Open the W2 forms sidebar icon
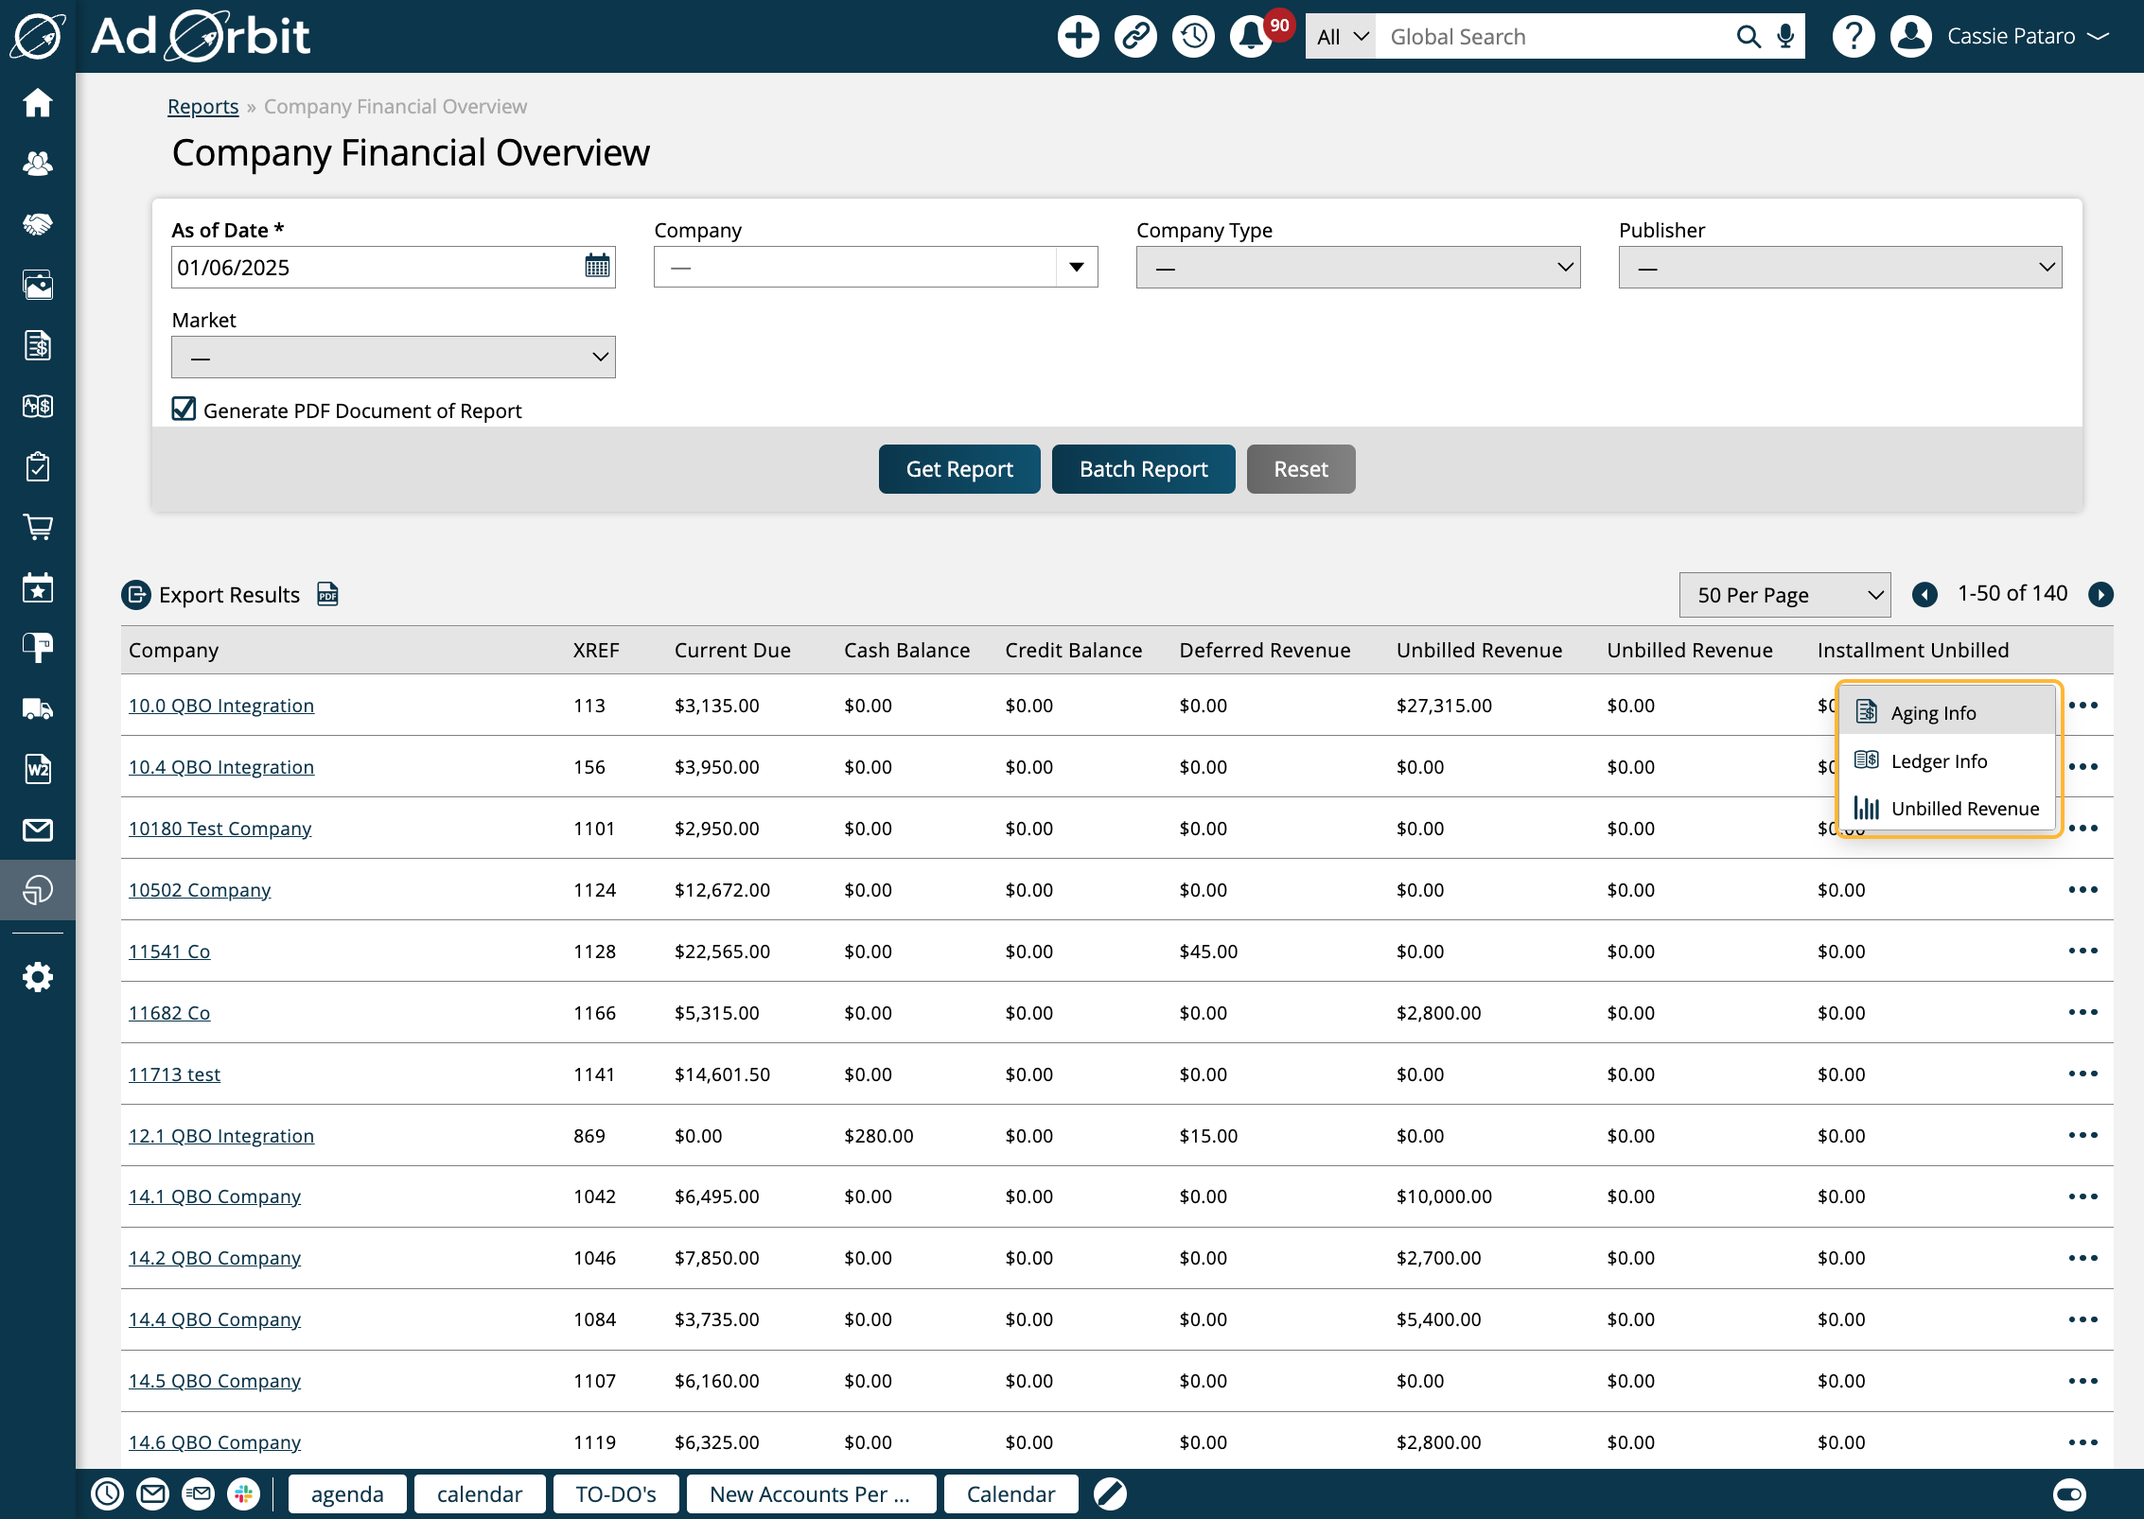 [x=38, y=769]
